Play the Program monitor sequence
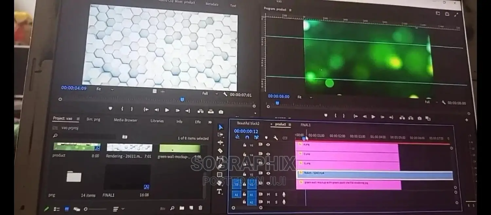Image resolution: width=491 pixels, height=215 pixels. [373, 117]
